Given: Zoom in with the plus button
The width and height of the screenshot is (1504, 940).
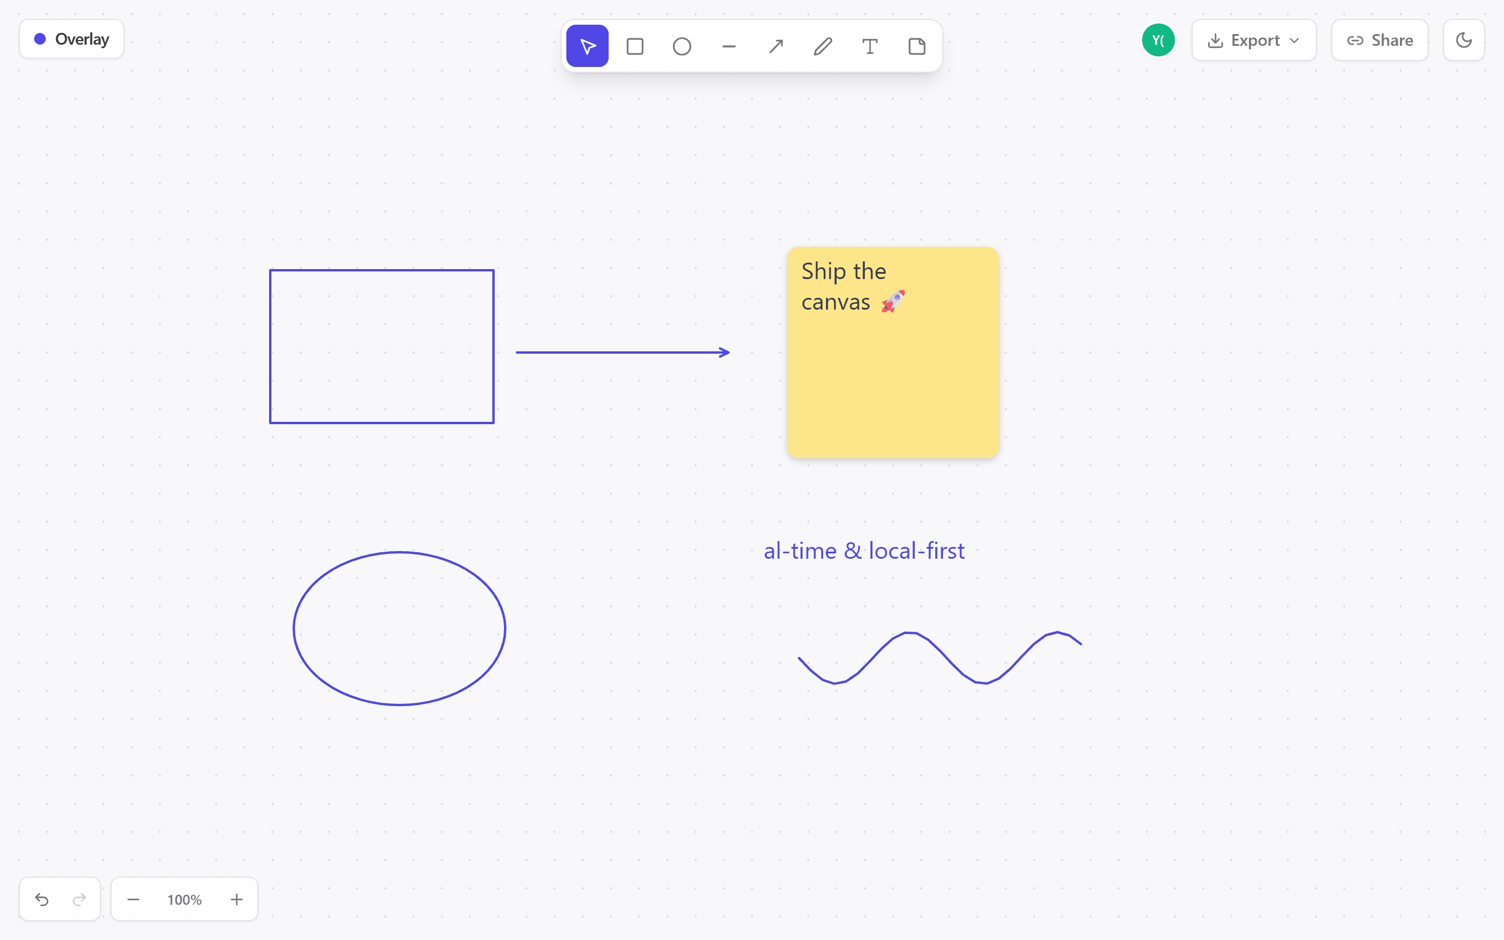Looking at the screenshot, I should (x=237, y=899).
